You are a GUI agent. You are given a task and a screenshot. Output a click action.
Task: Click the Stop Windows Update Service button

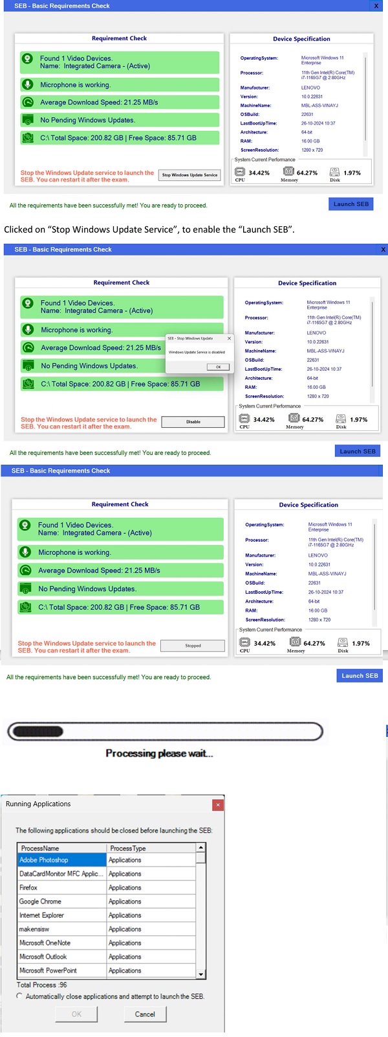(189, 175)
